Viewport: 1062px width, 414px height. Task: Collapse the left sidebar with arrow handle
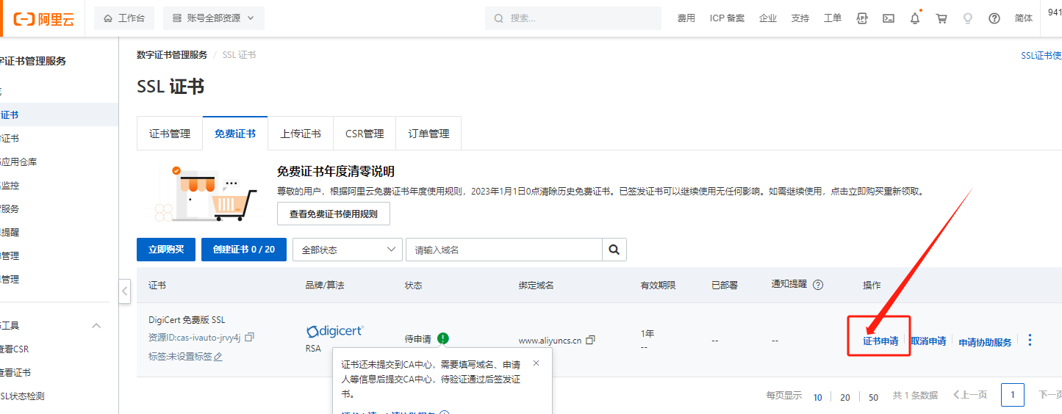pos(124,291)
